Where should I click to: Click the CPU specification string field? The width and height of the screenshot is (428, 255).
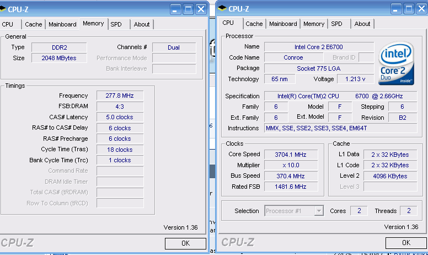[340, 96]
